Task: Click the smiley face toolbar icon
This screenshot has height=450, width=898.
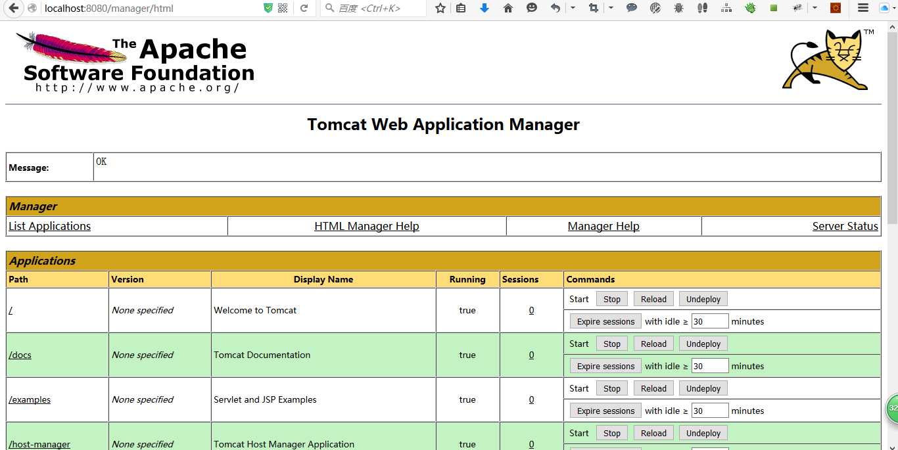Action: 532,8
